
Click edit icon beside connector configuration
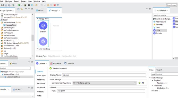143,83
